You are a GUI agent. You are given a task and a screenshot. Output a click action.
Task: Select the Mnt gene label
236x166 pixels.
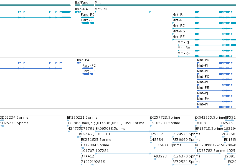pyautogui.click(x=98, y=2)
